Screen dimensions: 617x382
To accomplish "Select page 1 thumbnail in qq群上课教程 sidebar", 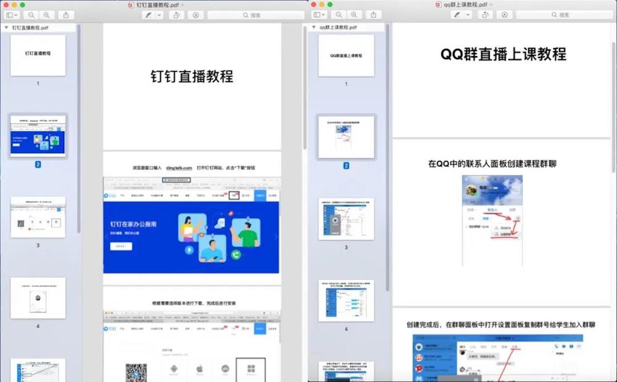I will [x=346, y=56].
